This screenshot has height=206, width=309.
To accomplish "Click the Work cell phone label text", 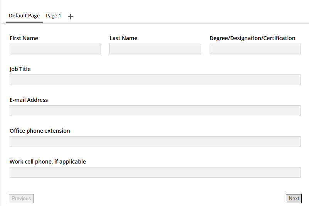I will point(48,162).
